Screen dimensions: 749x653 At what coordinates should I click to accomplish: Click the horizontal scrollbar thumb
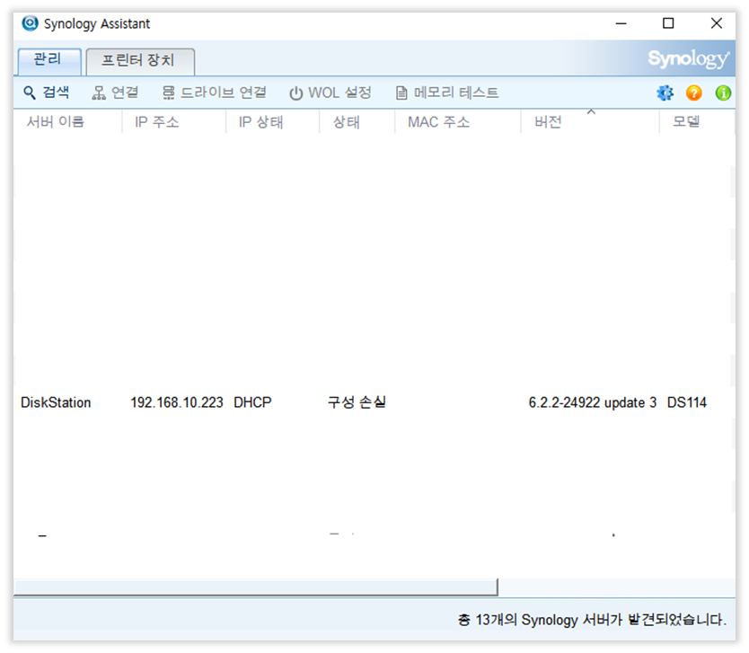(256, 587)
